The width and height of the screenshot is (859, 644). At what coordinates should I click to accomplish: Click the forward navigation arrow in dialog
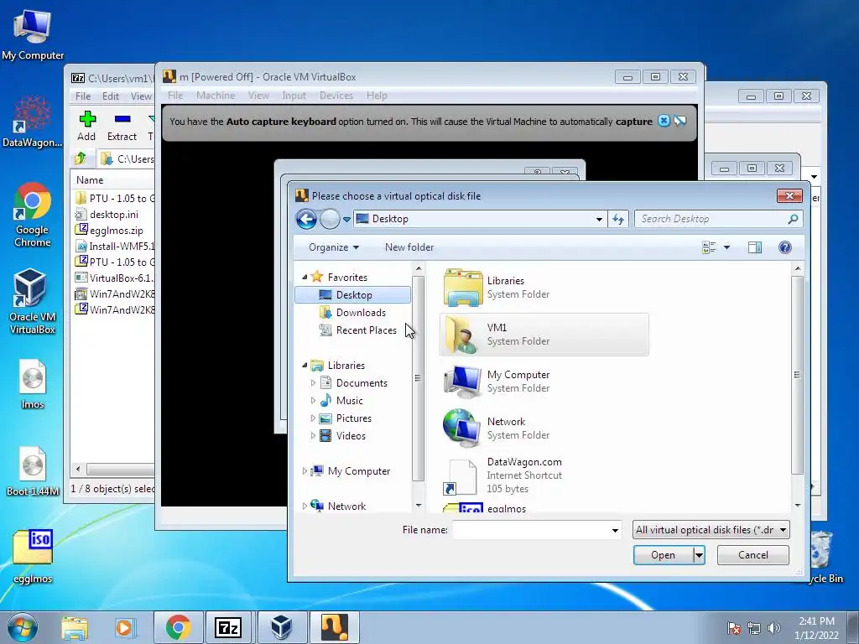pyautogui.click(x=329, y=219)
